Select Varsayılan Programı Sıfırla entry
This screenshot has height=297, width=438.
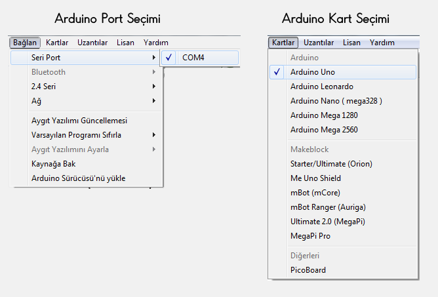pos(85,135)
